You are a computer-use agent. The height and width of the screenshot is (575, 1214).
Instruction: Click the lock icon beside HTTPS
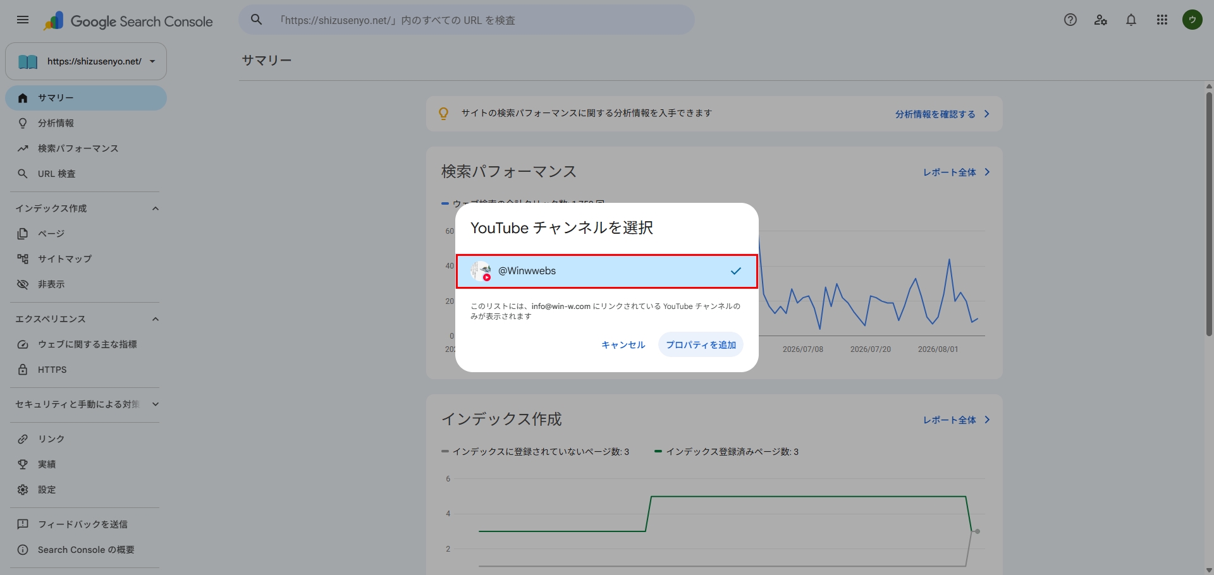pos(23,370)
